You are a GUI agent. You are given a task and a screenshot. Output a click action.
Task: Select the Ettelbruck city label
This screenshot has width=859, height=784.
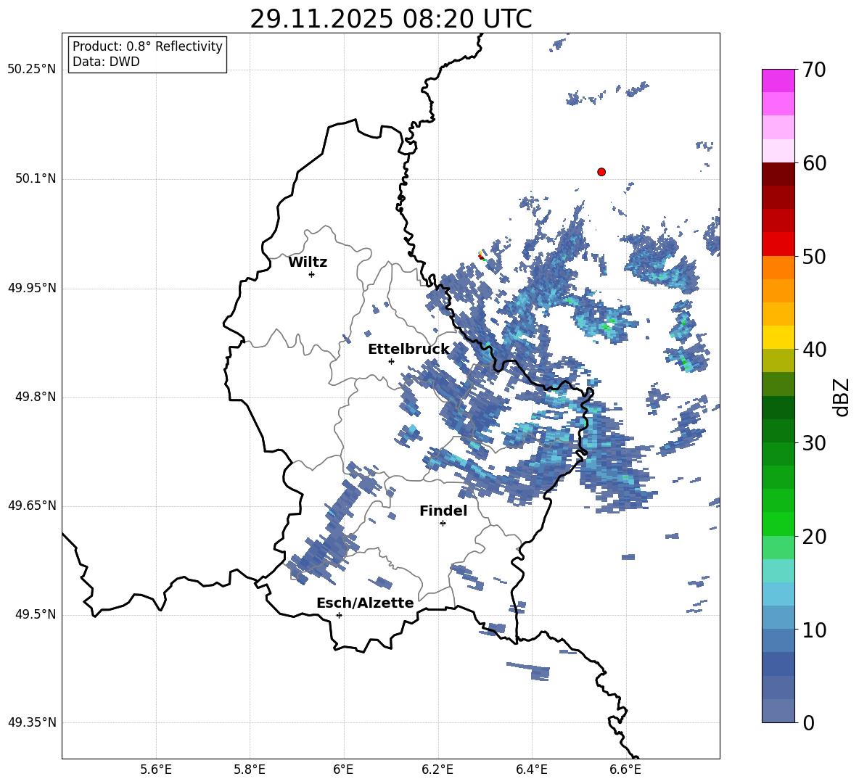408,350
